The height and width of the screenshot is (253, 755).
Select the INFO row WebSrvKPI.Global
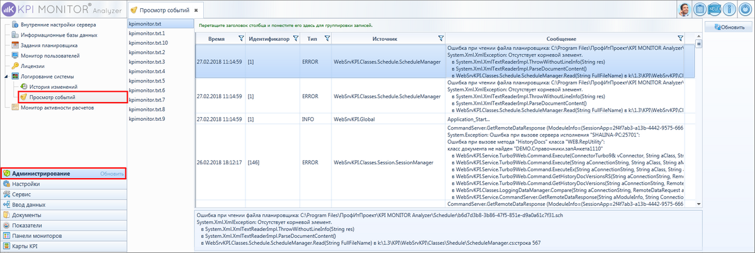(445, 119)
